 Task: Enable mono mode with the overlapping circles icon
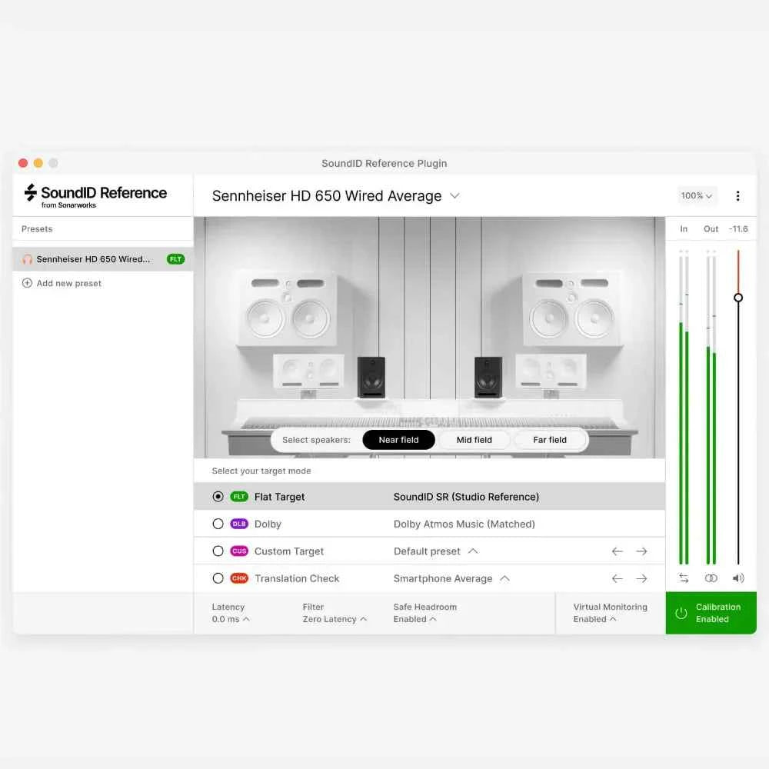click(x=711, y=578)
